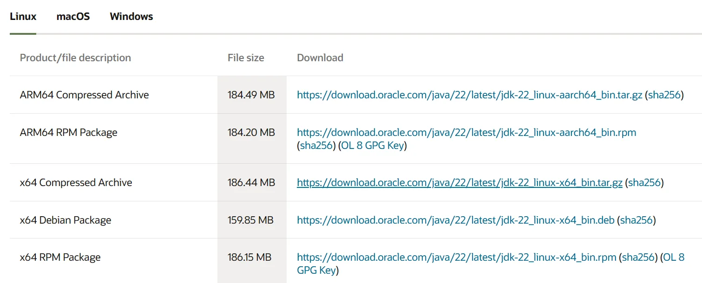Download the x64 Debian Package .deb
Viewport: 702px width, 283px height.
pos(455,220)
